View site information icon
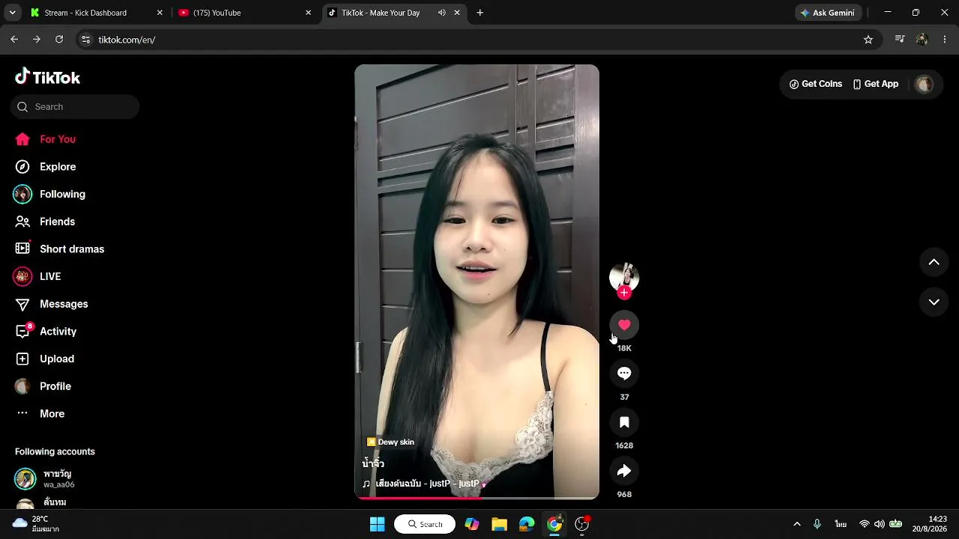 (x=85, y=40)
